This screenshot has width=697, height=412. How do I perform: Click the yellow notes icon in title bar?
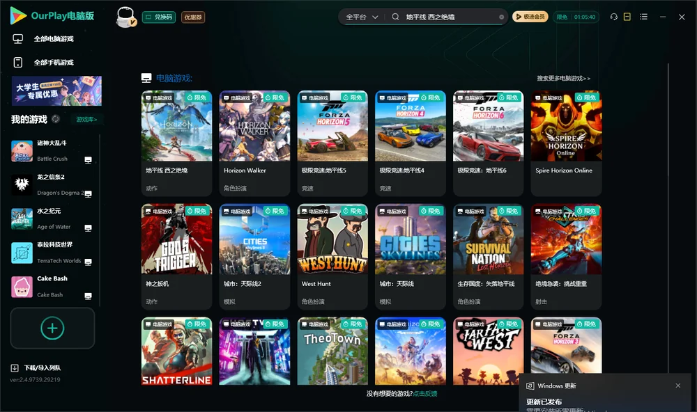click(x=627, y=17)
